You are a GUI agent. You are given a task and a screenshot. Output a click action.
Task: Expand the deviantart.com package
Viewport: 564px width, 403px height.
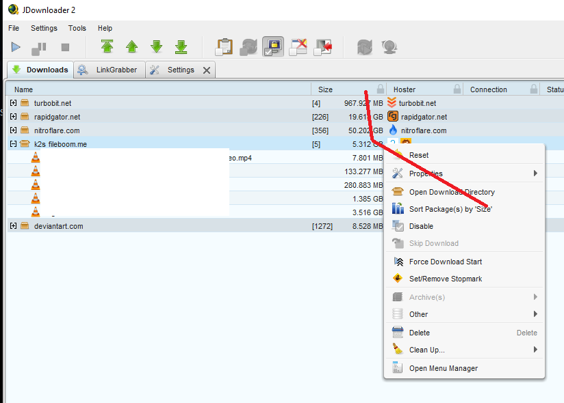tap(13, 225)
